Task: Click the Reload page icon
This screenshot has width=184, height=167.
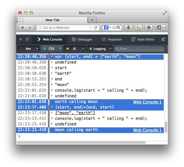Action: point(96,28)
